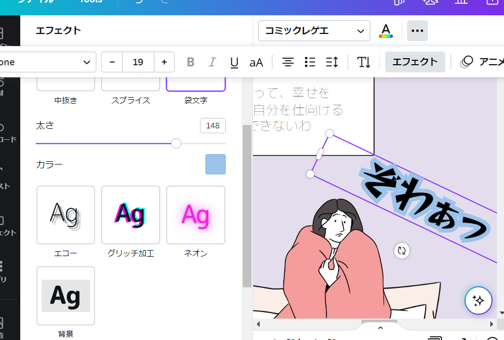Click side resize handle of text box
This screenshot has width=504, height=340.
click(x=319, y=154)
